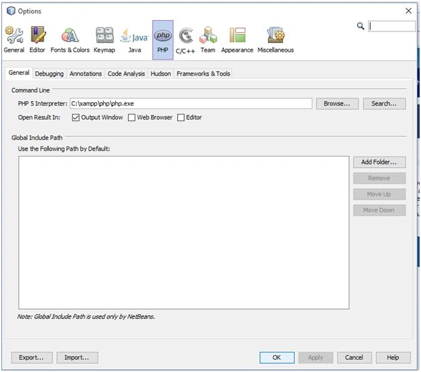Enable the Web Browser checkbox

131,117
